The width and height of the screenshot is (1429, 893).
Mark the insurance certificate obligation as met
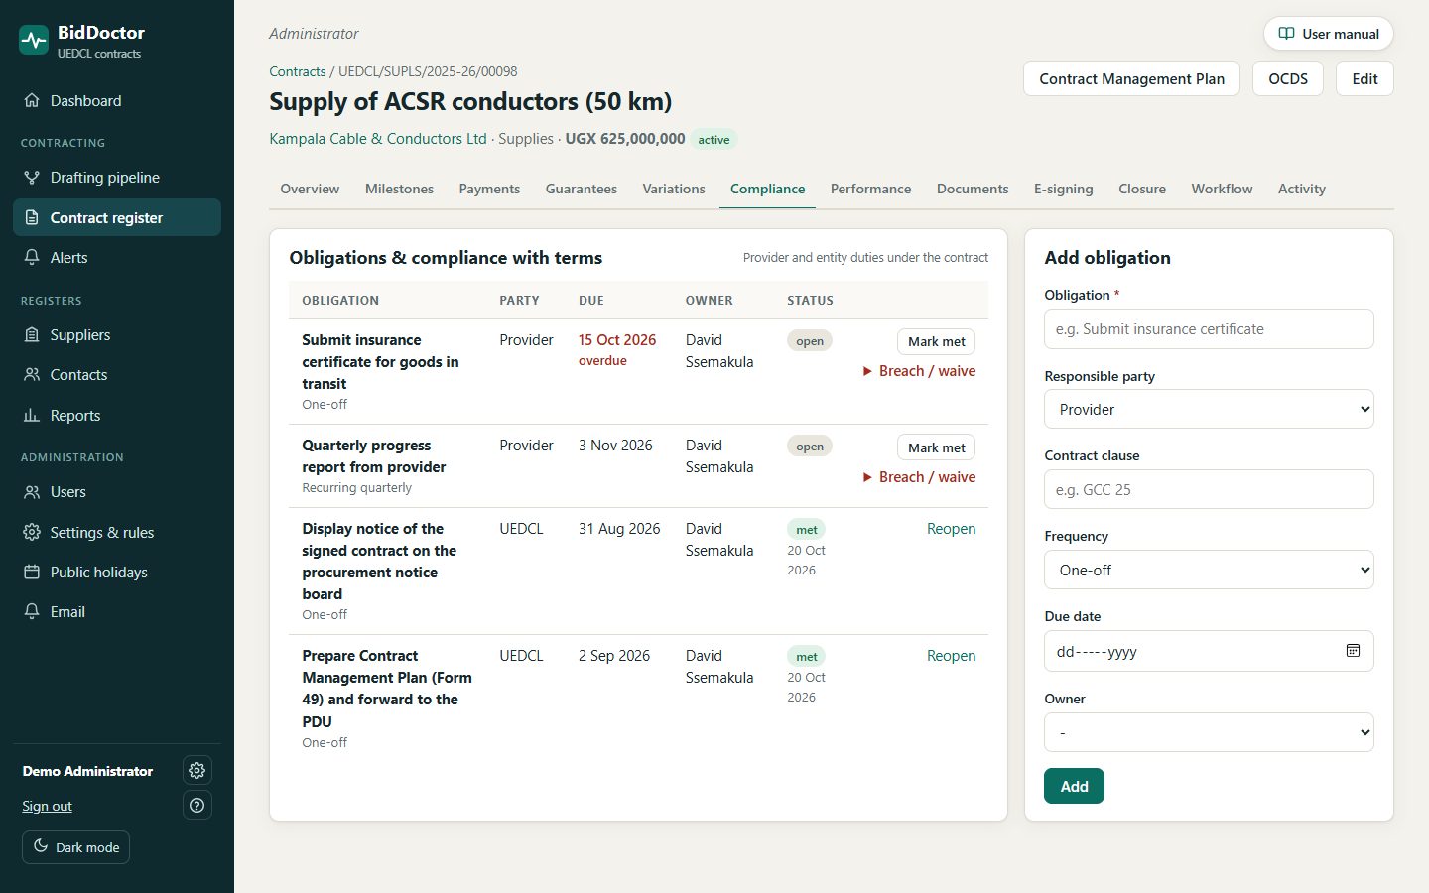pos(936,341)
